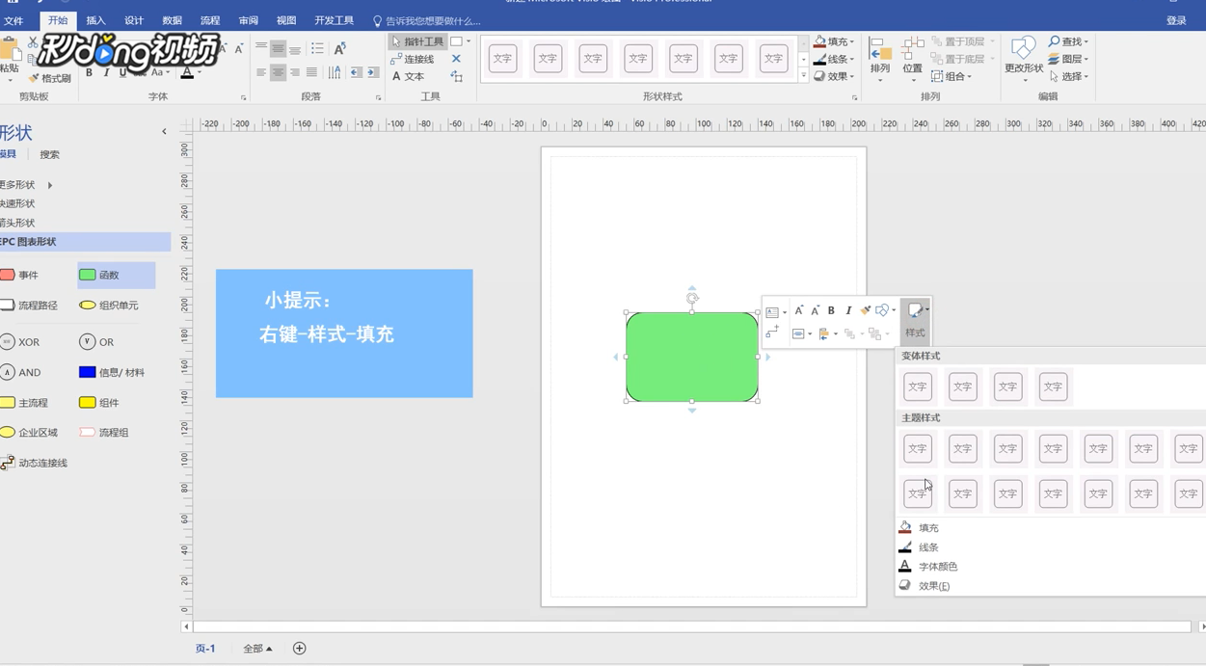1206x666 pixels.
Task: Decrease font size in mini toolbar
Action: coord(815,310)
